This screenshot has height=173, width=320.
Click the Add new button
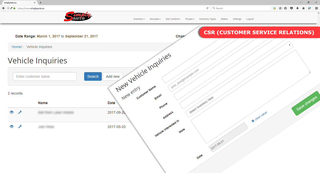click(x=113, y=76)
